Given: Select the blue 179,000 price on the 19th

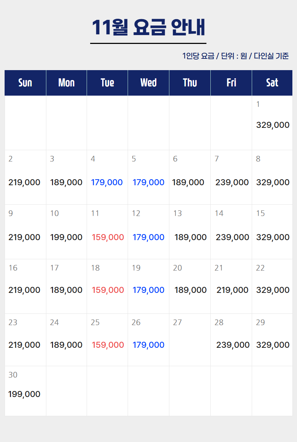Looking at the screenshot, I should (x=148, y=290).
